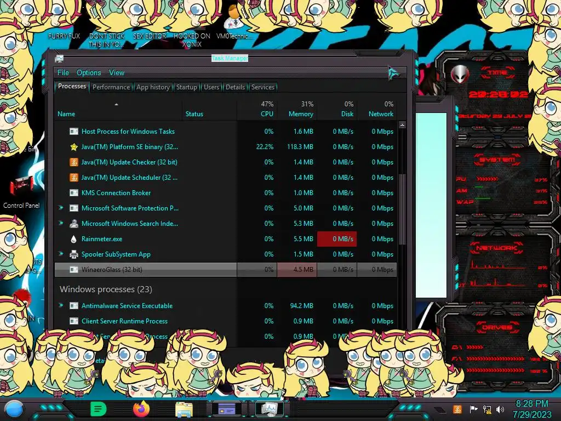561x421 pixels.
Task: Click the Java update tray icon
Action: click(457, 409)
